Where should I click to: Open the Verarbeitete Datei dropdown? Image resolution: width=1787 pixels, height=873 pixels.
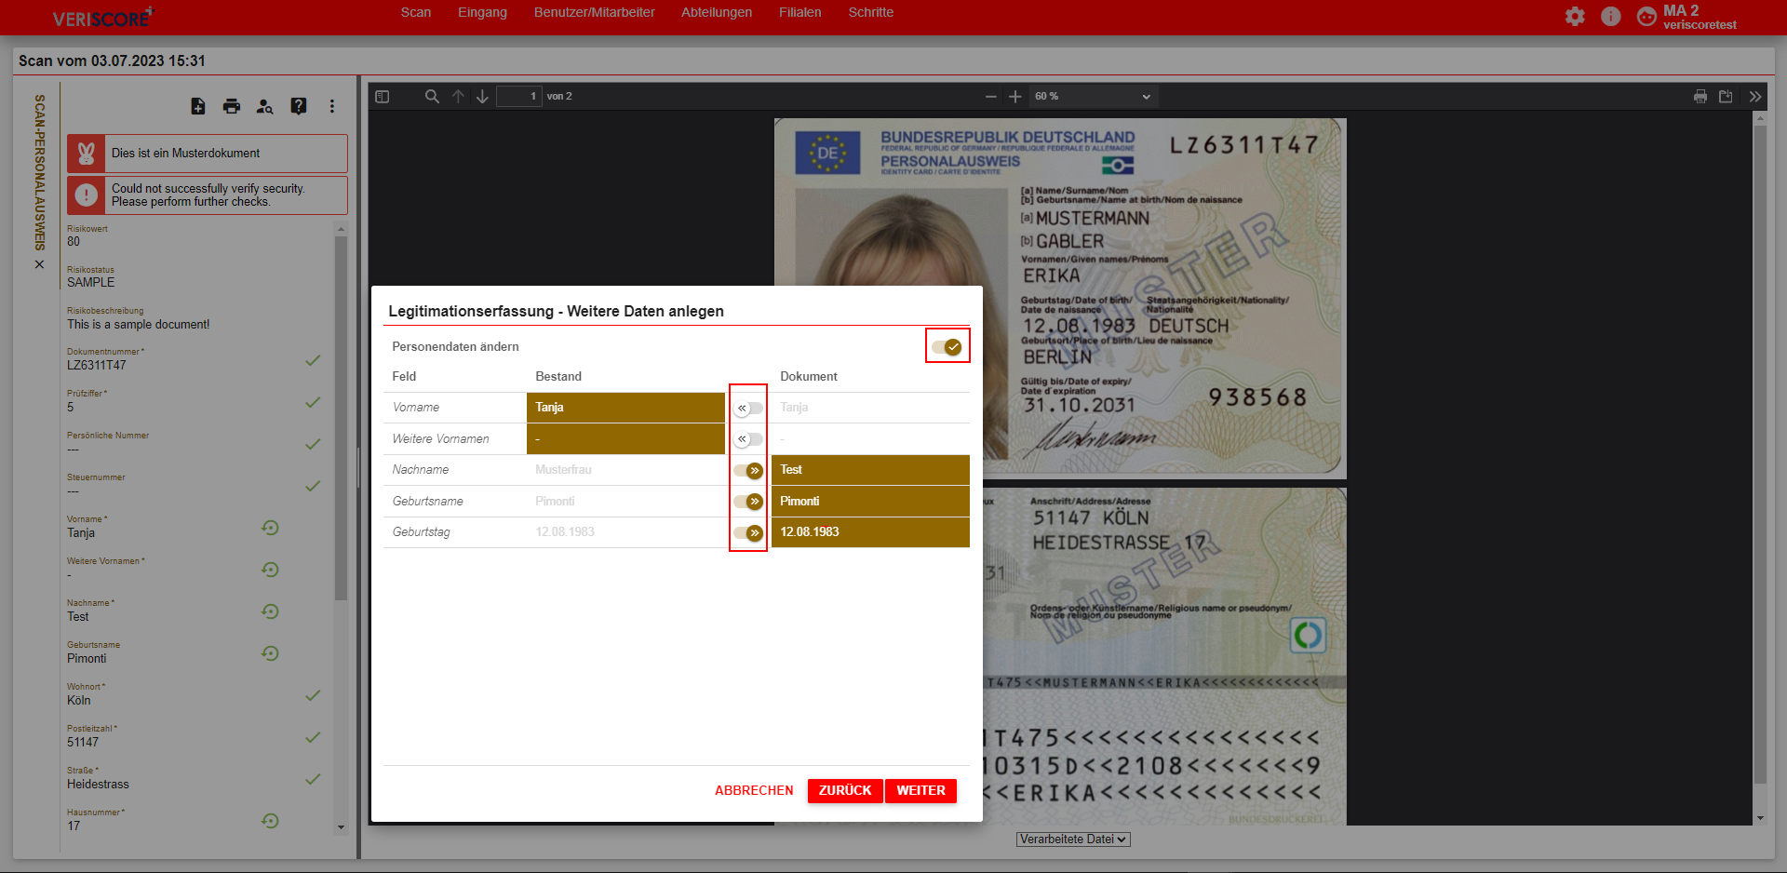pyautogui.click(x=1073, y=839)
